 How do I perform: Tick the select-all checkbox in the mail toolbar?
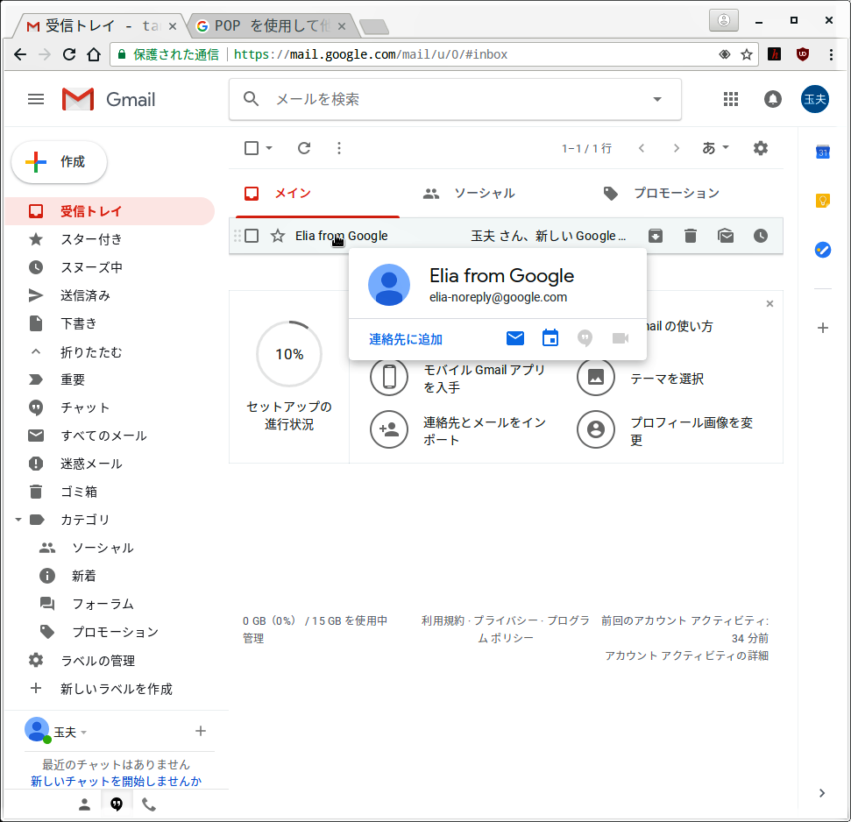[252, 148]
